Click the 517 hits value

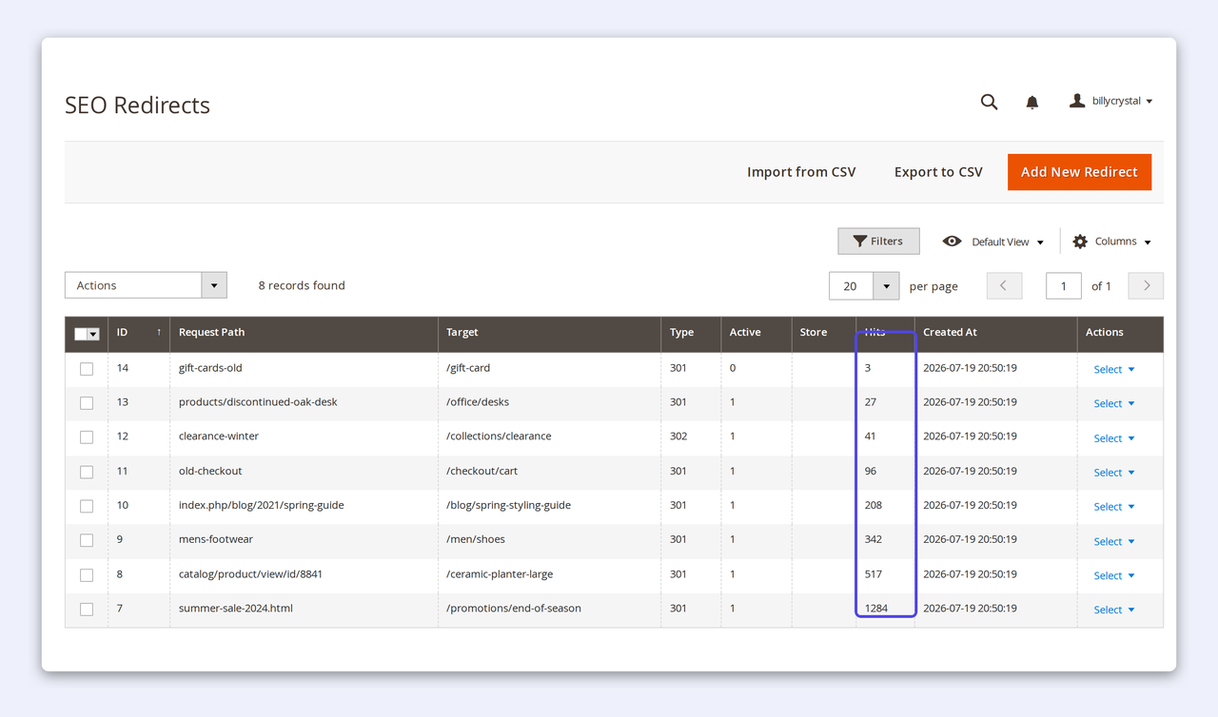point(873,574)
